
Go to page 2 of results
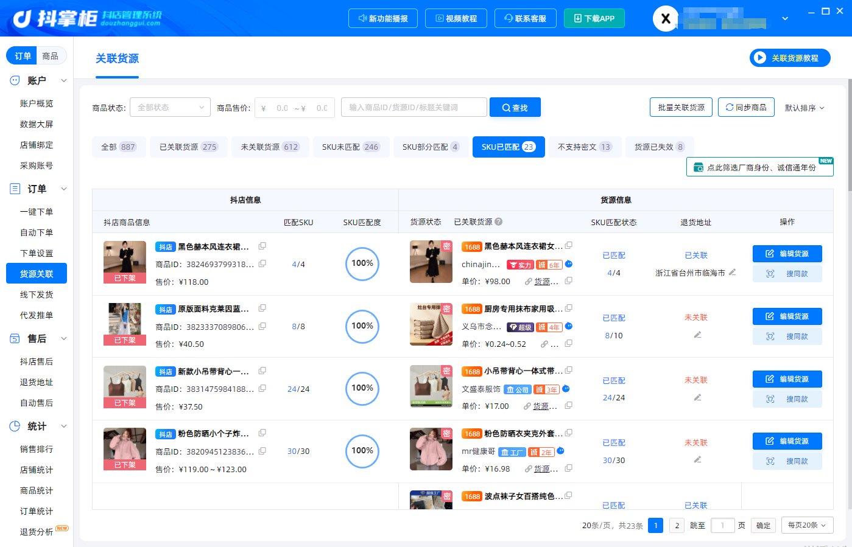(x=677, y=525)
